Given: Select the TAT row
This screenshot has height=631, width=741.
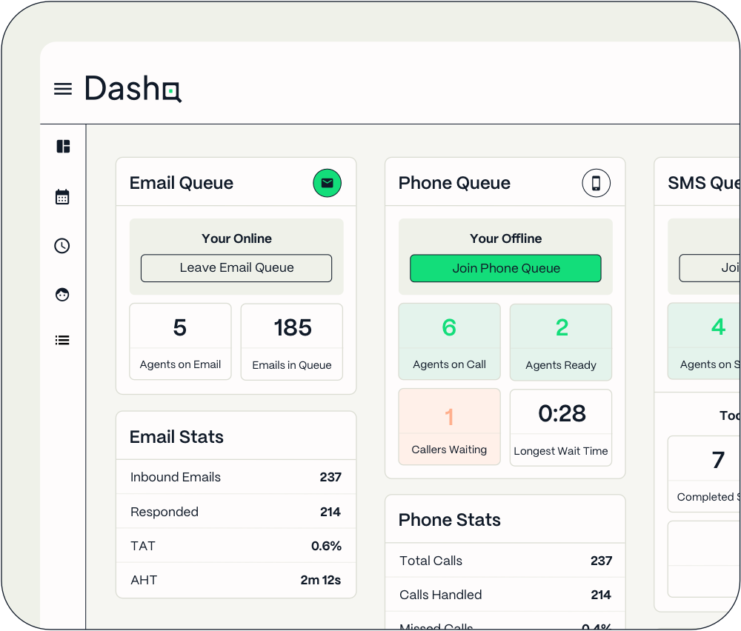Looking at the screenshot, I should [236, 546].
